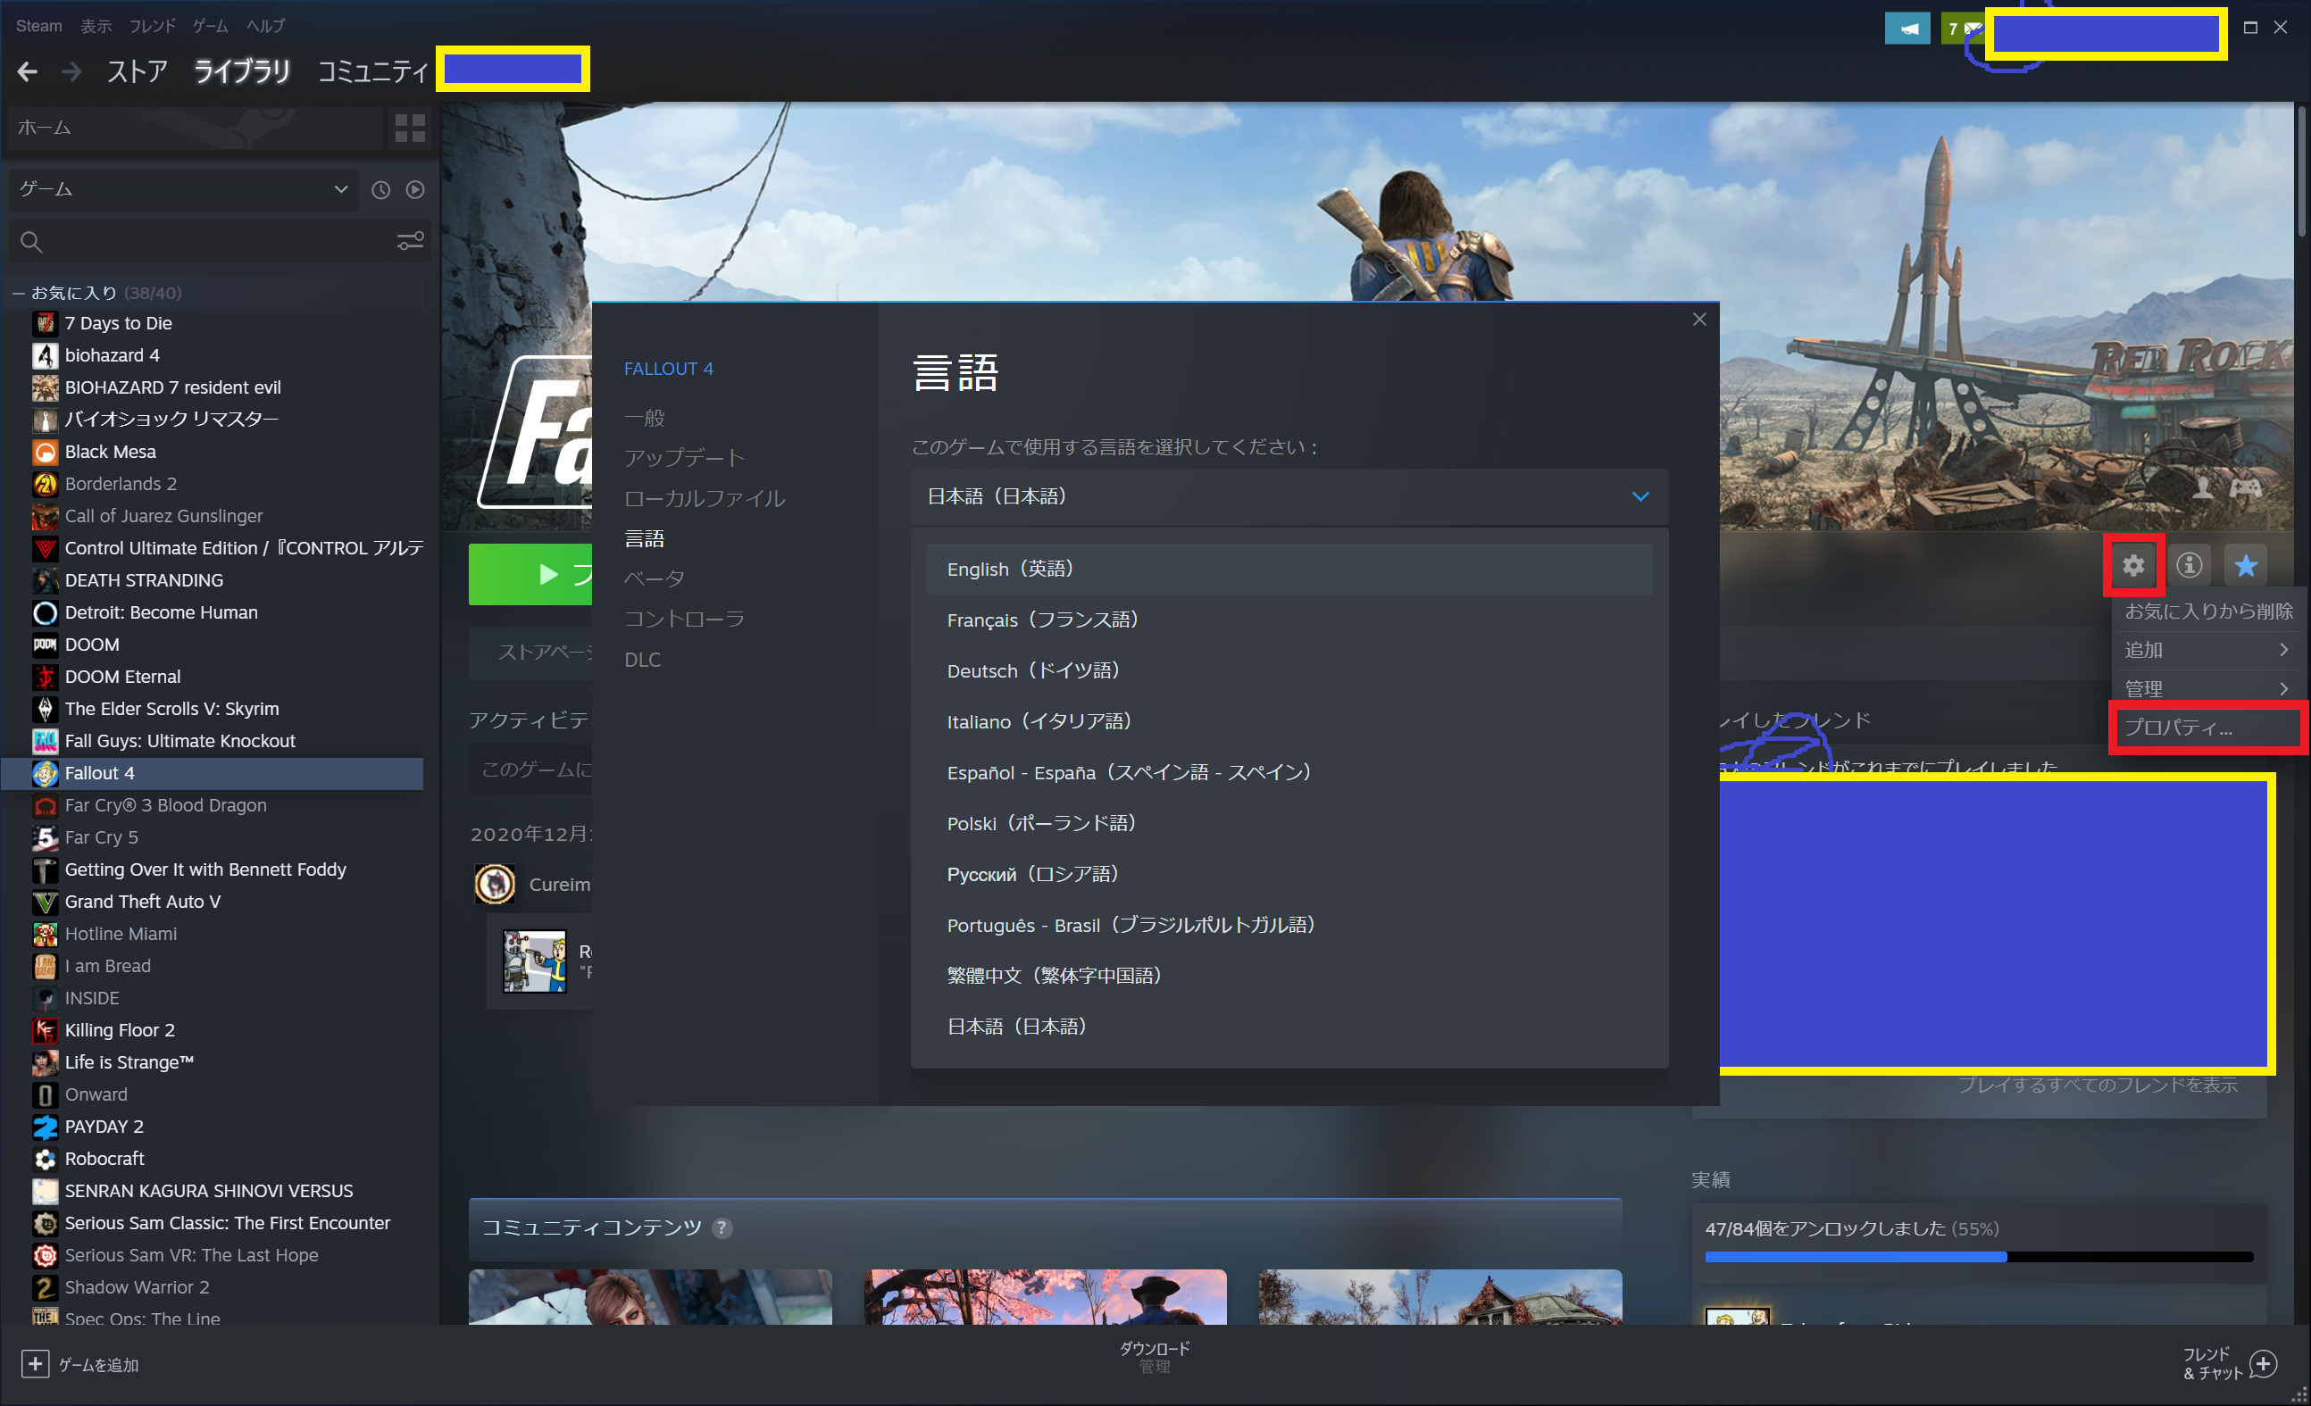This screenshot has width=2311, height=1406.
Task: Click the achievements progress bar
Action: click(1978, 1256)
